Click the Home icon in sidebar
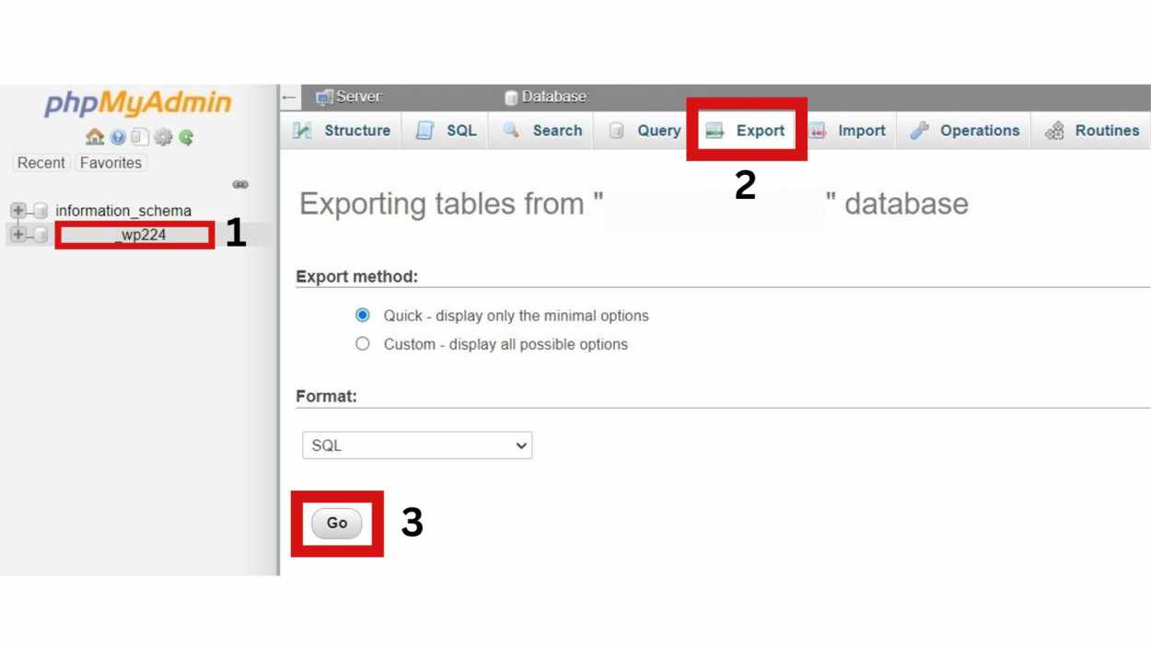Viewport: 1151px width, 647px height. point(94,137)
